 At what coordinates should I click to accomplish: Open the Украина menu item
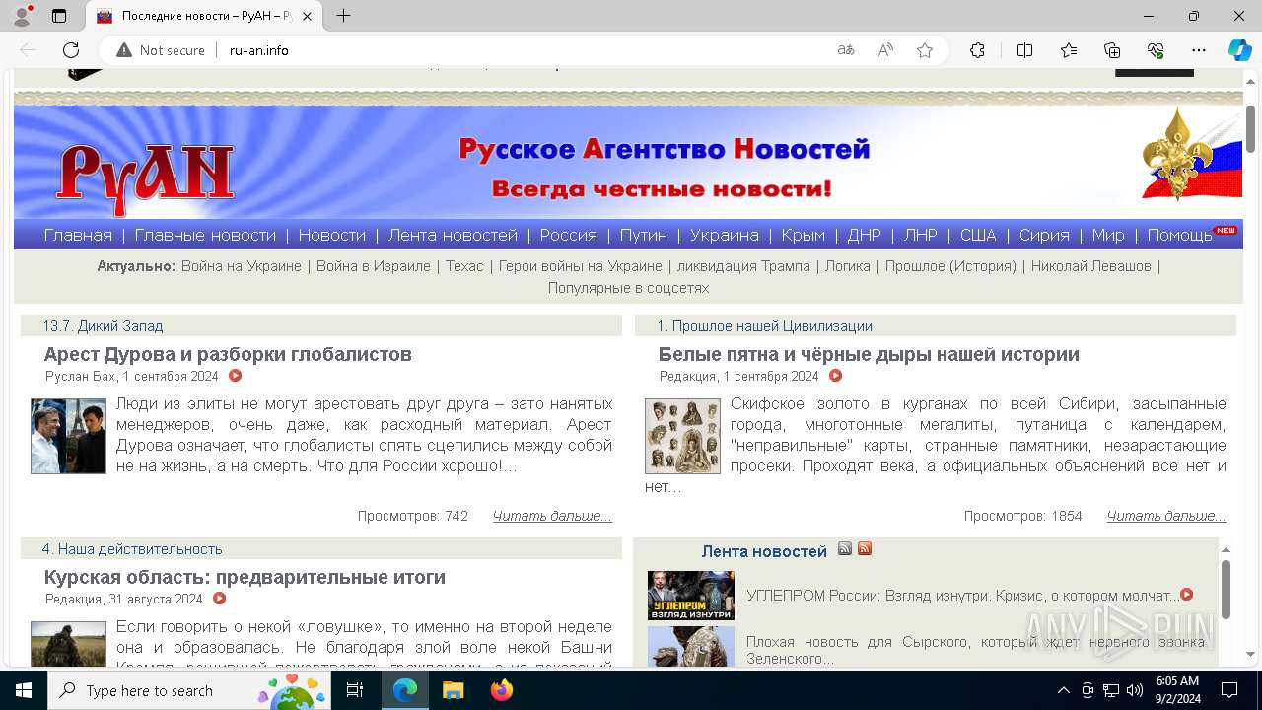(724, 235)
